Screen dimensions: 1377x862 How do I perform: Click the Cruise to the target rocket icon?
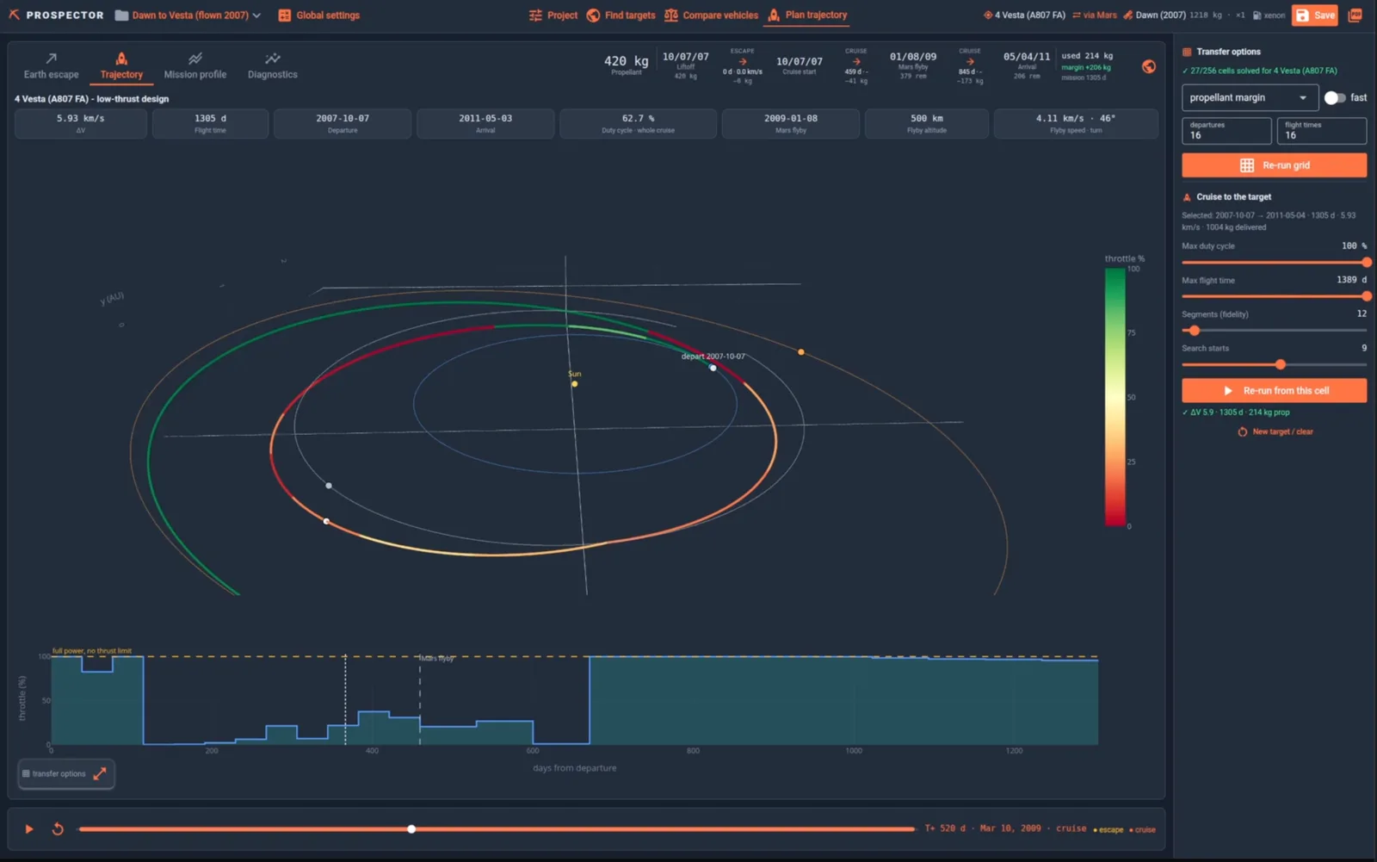pos(1187,197)
